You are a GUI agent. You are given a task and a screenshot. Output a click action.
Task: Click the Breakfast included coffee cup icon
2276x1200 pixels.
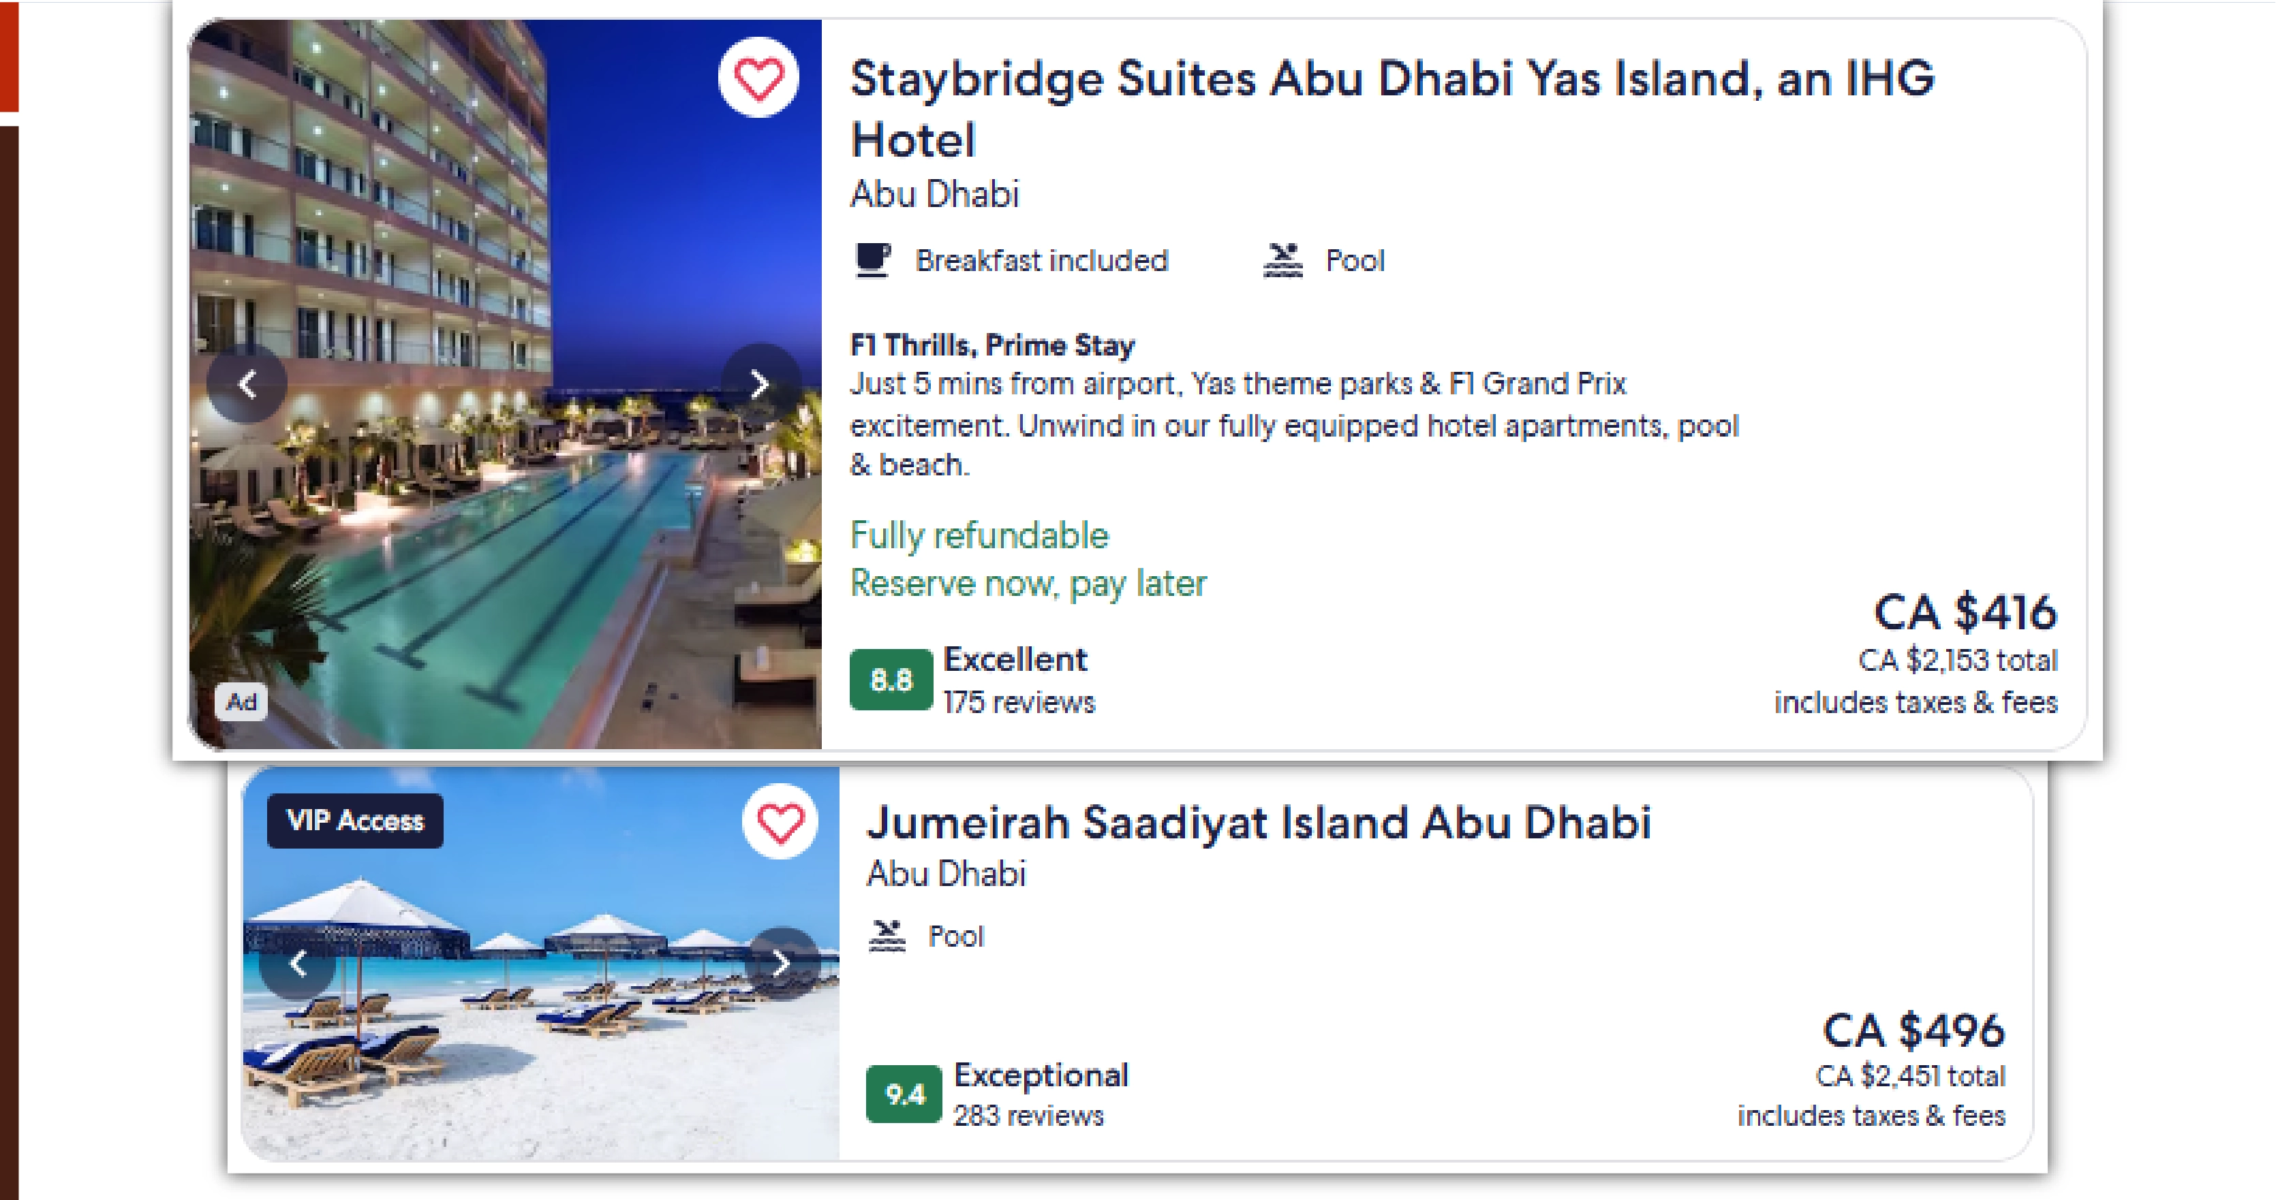873,260
